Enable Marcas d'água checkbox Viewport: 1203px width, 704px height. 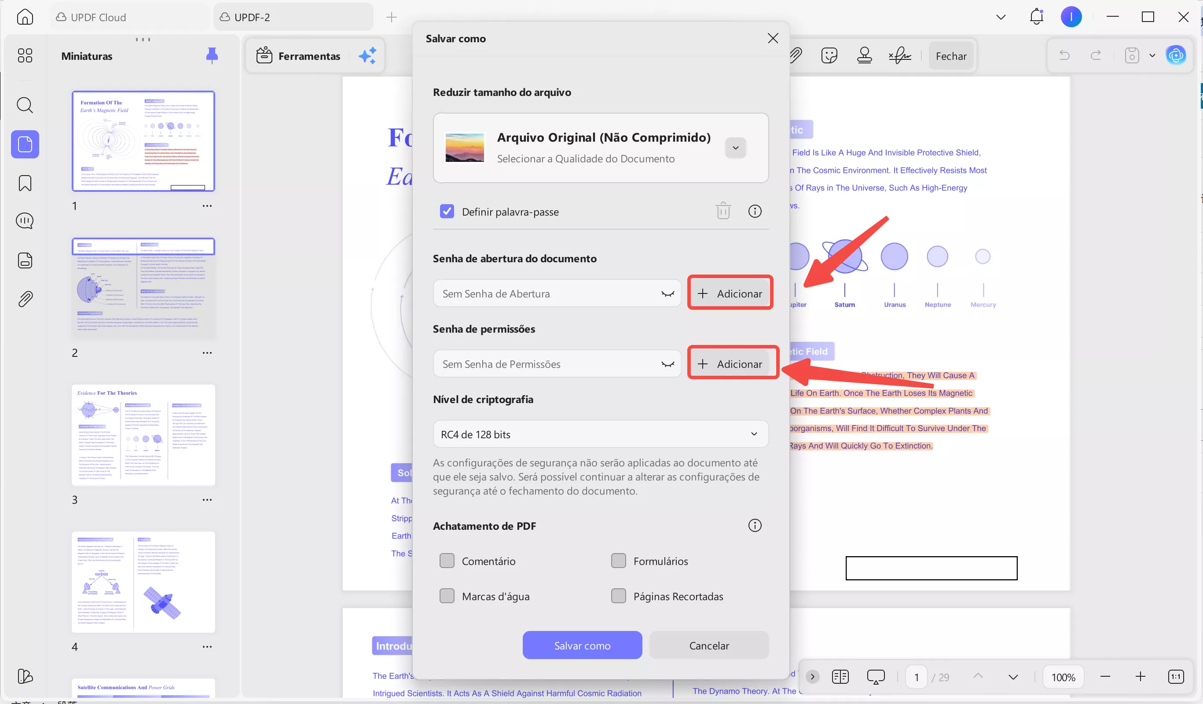click(x=447, y=596)
